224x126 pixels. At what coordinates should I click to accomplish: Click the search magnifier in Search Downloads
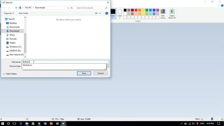point(106,8)
